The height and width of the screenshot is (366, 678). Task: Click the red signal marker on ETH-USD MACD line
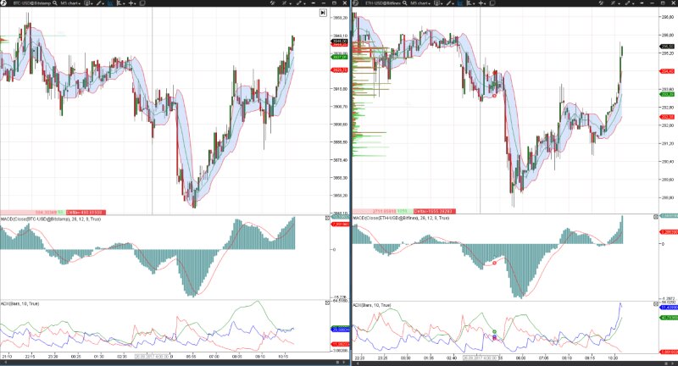(x=495, y=263)
